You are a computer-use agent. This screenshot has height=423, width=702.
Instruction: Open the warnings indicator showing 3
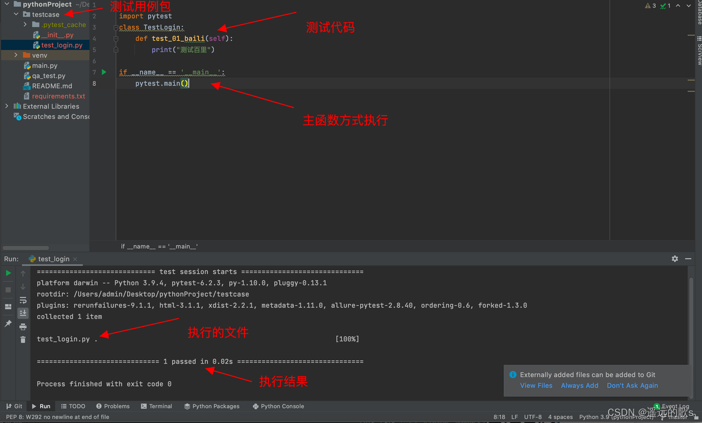(650, 6)
